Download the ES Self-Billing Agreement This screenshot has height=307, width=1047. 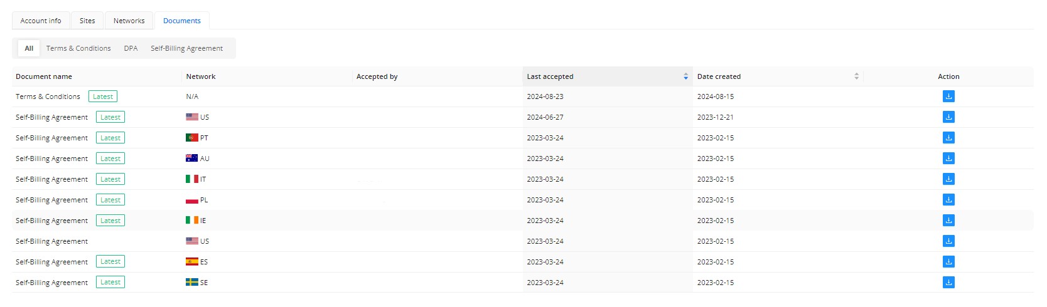pos(948,262)
